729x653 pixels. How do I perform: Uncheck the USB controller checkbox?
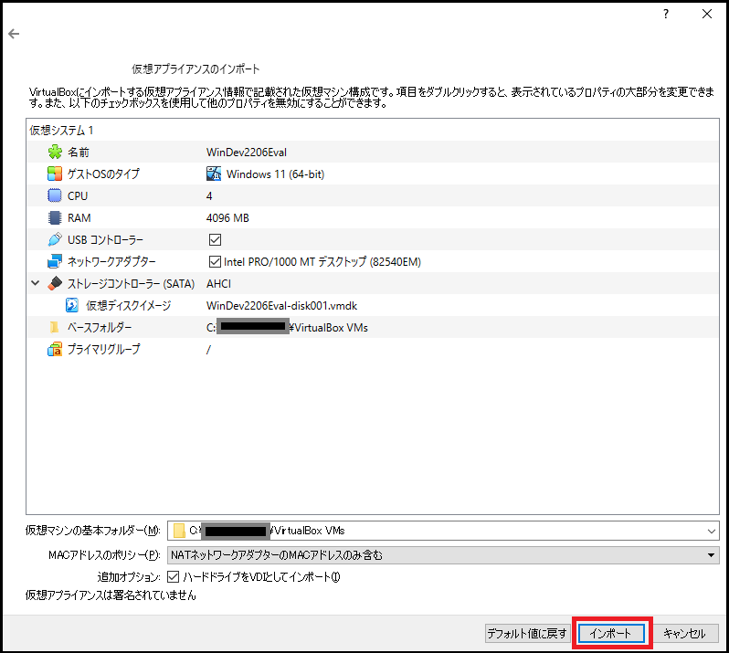tap(215, 240)
